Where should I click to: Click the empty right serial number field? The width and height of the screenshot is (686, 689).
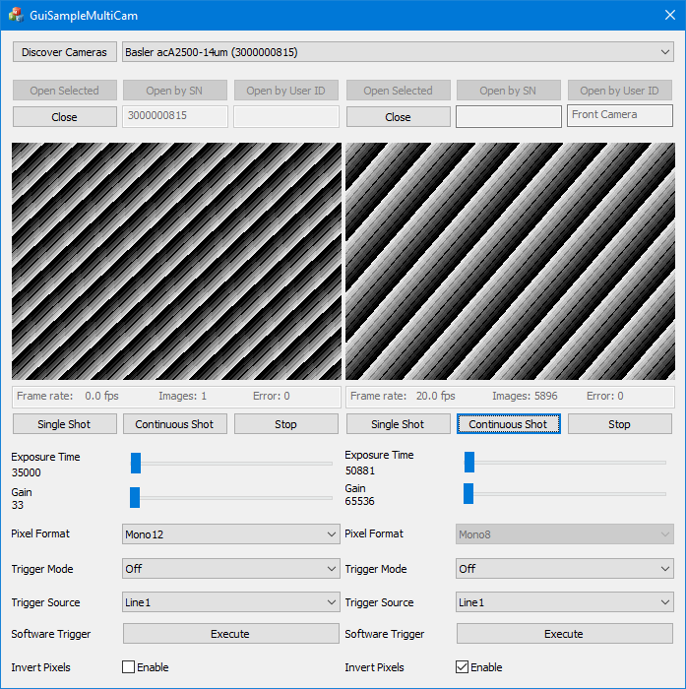(x=509, y=116)
